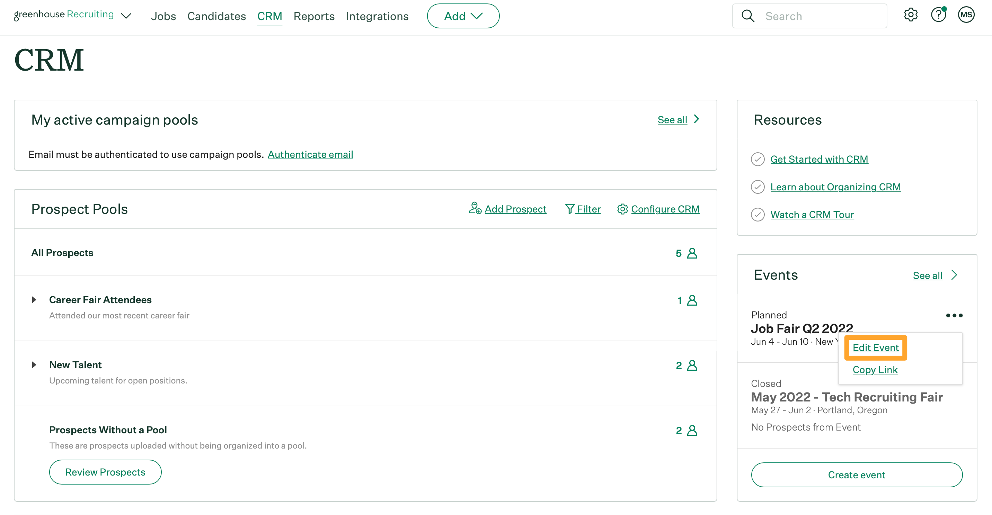Click the Authenticate email link
The width and height of the screenshot is (992, 515).
310,154
